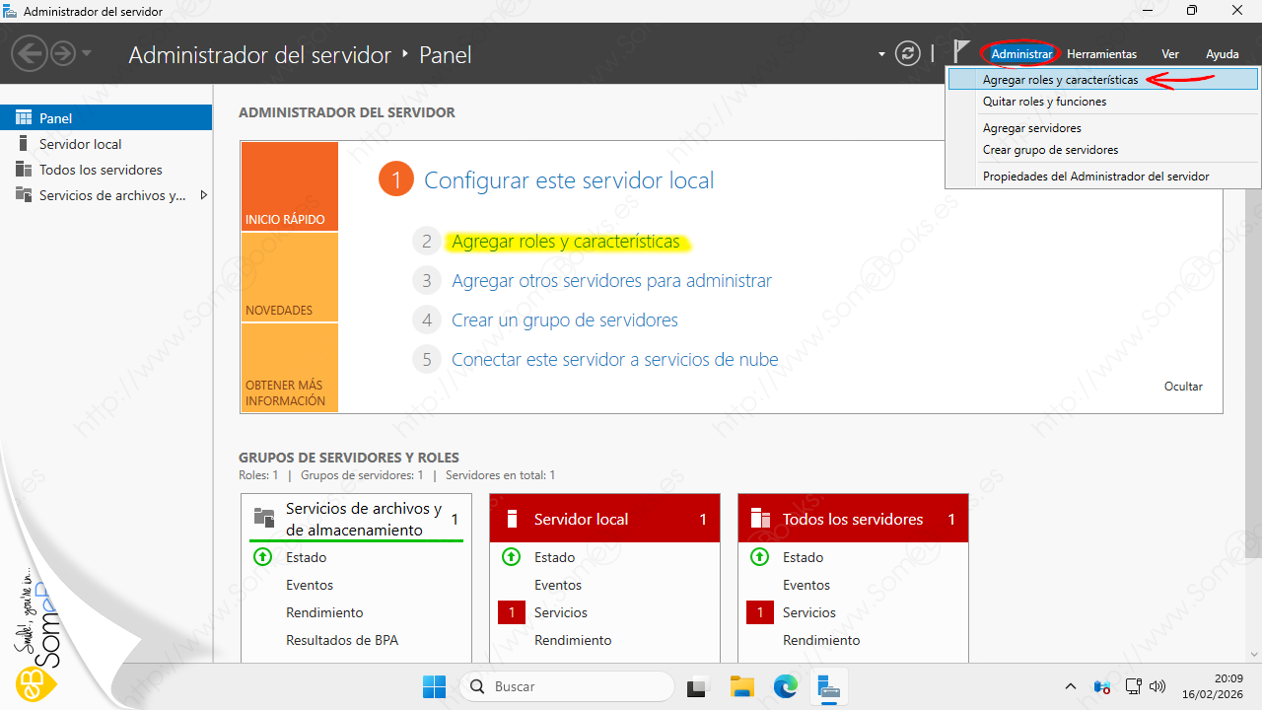Click the red Servicios badge under Servidor local
This screenshot has width=1262, height=710.
(x=512, y=612)
